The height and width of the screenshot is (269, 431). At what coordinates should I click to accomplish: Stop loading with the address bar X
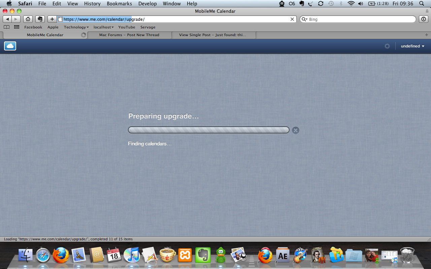coord(292,19)
